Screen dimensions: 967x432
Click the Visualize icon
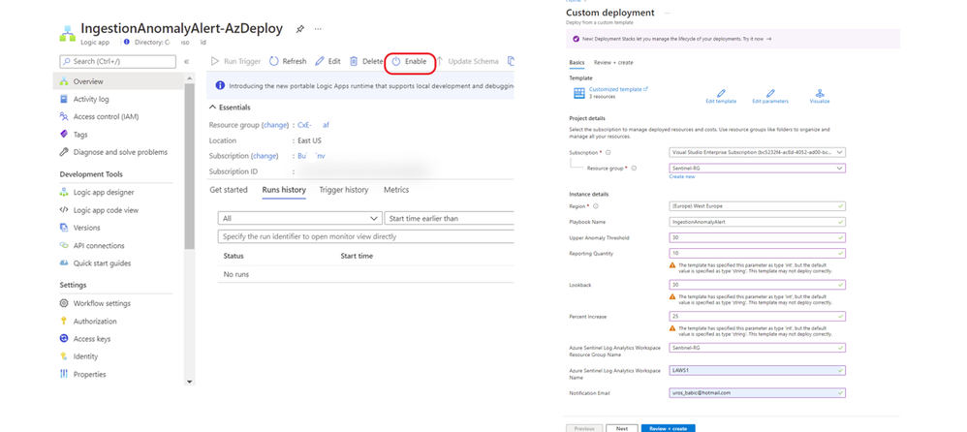coord(820,94)
